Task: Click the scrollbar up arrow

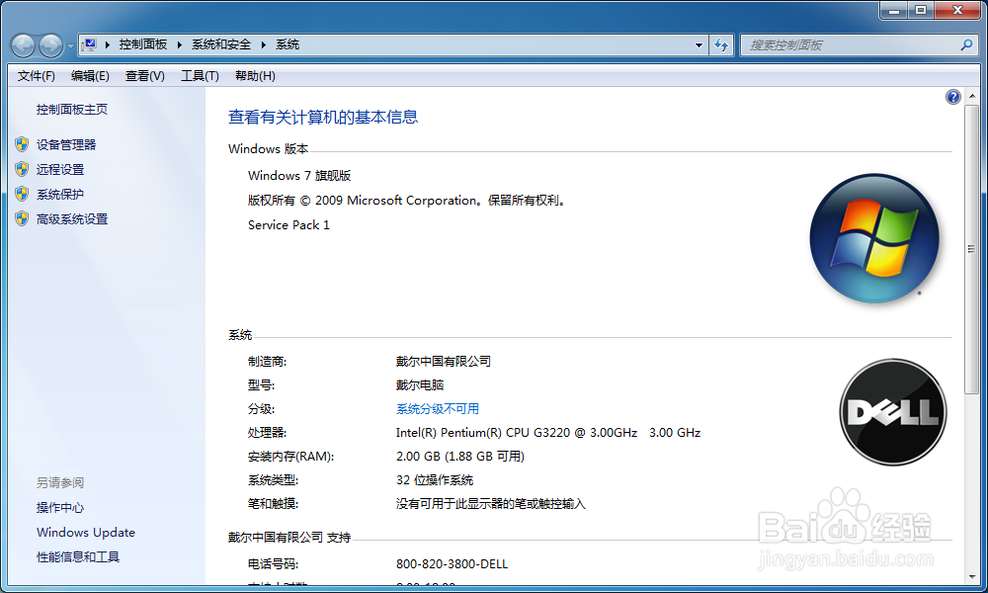Action: point(971,97)
